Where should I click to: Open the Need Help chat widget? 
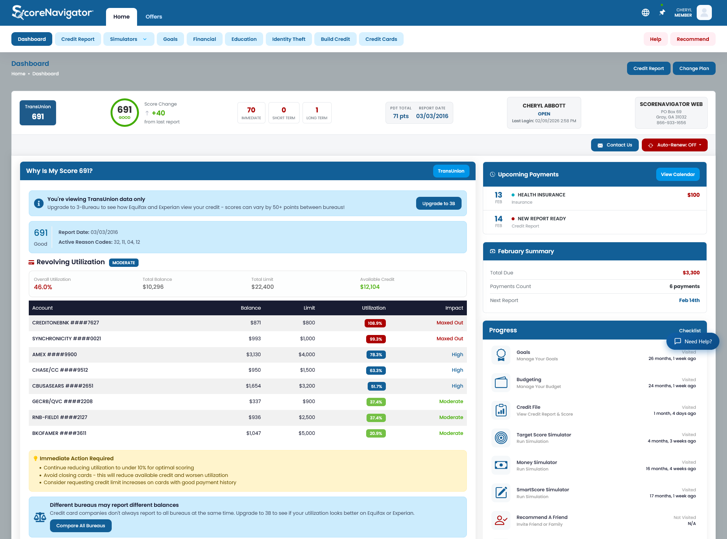click(693, 341)
